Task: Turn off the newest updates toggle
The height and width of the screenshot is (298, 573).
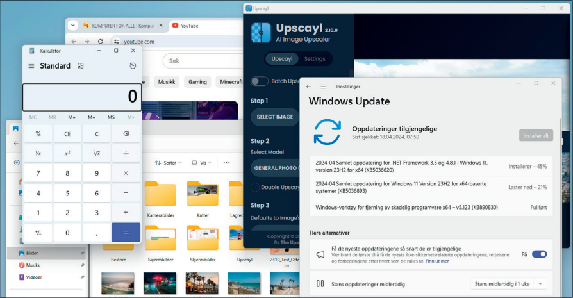Action: pyautogui.click(x=539, y=254)
